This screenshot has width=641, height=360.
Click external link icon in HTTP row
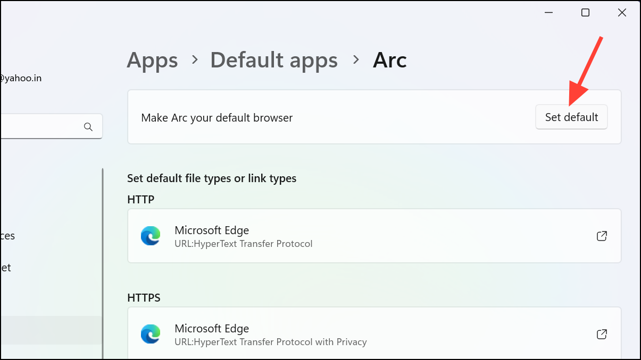point(602,236)
